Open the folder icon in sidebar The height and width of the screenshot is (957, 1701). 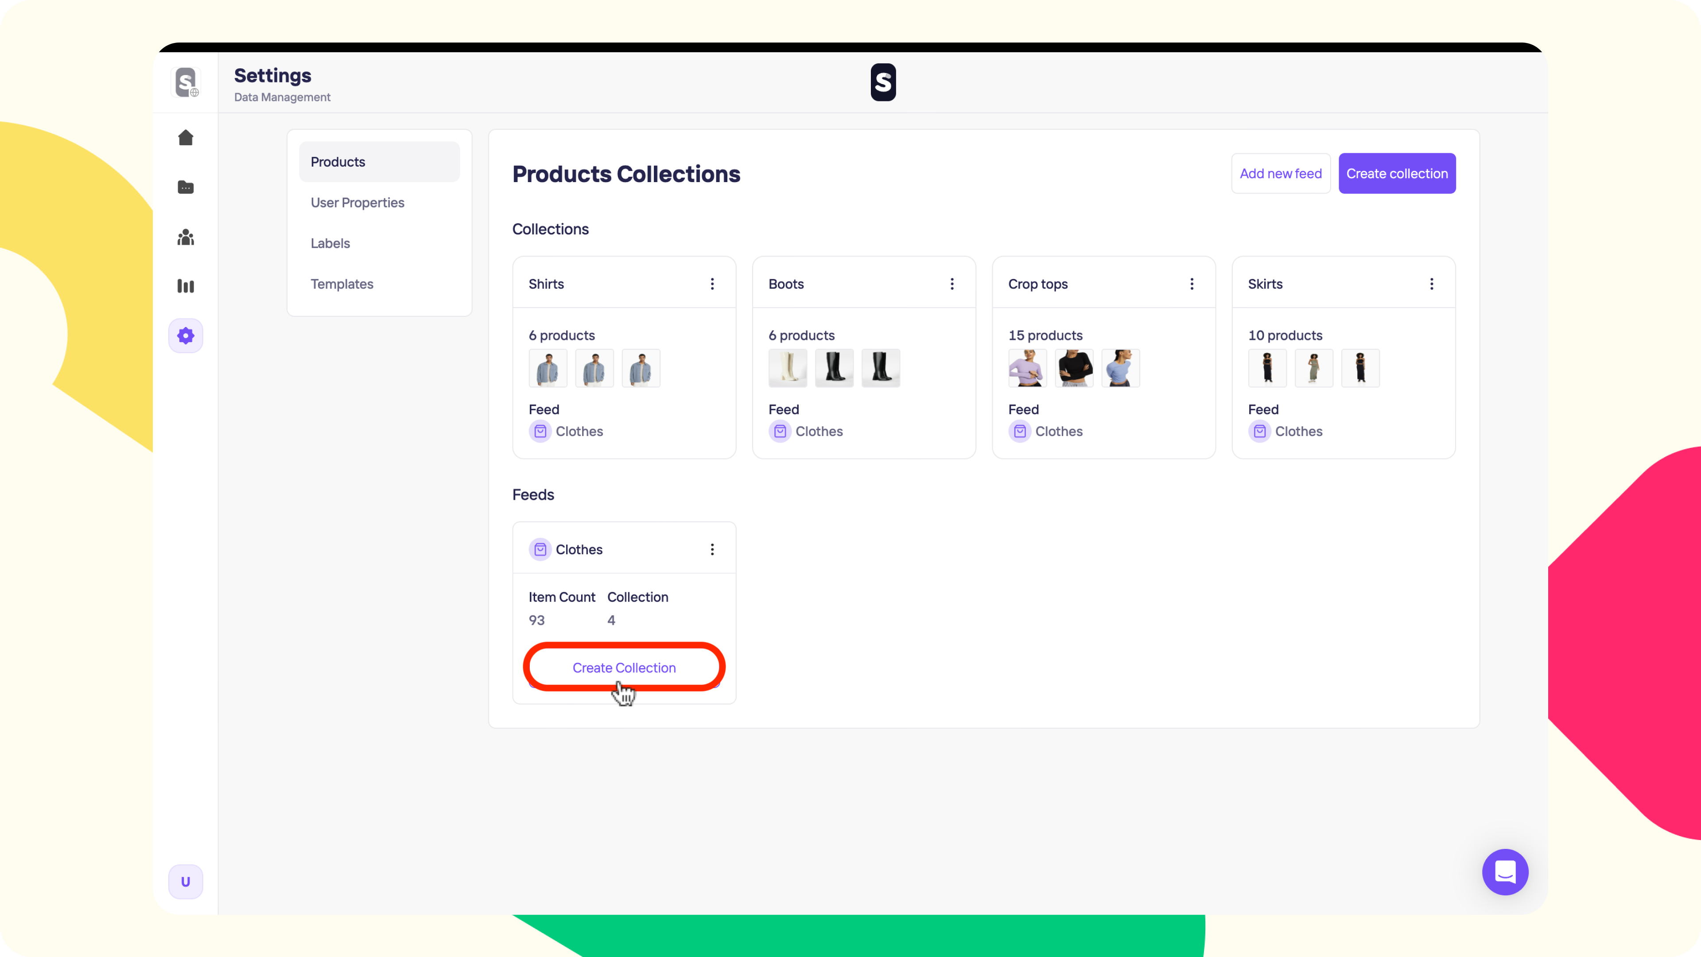(x=186, y=187)
